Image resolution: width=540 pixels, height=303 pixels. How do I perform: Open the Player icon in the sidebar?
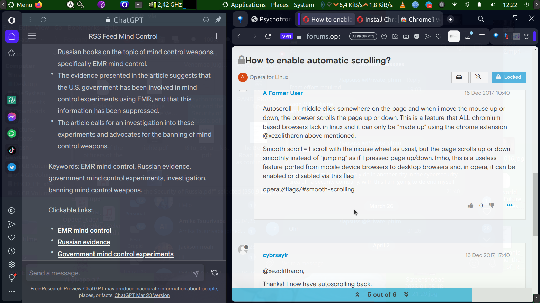coord(12,211)
